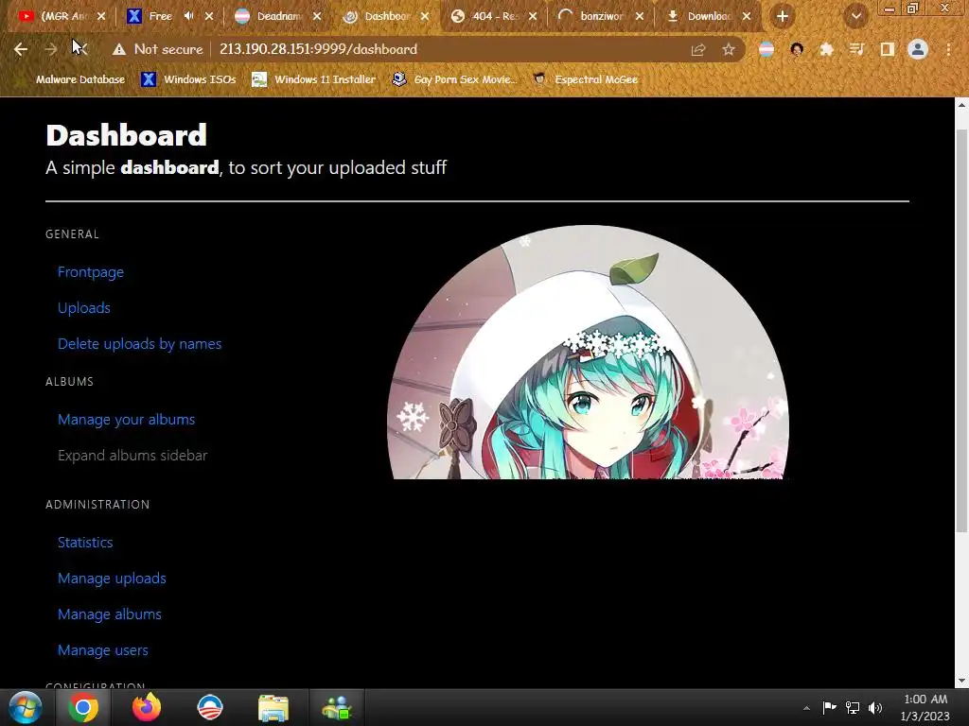
Task: Open Manage uploads under Administration
Action: tap(112, 579)
